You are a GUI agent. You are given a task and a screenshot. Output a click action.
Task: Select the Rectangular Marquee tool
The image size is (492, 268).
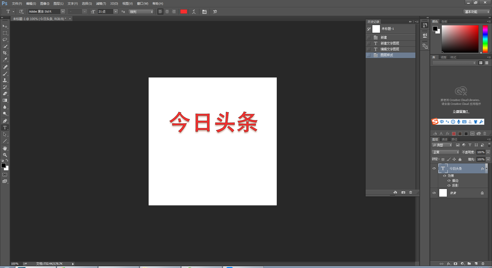click(x=5, y=33)
